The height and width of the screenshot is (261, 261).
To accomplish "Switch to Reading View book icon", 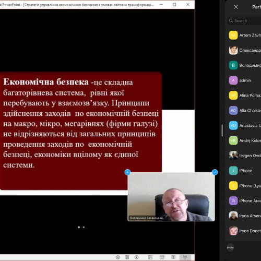I will 173,257.
